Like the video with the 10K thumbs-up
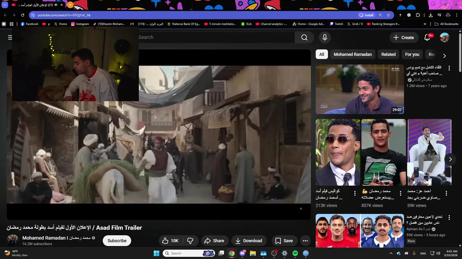This screenshot has height=259, width=462. coord(170,241)
